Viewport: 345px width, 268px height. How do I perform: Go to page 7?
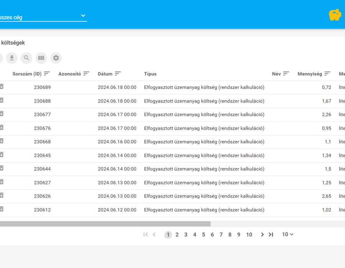tap(221, 235)
